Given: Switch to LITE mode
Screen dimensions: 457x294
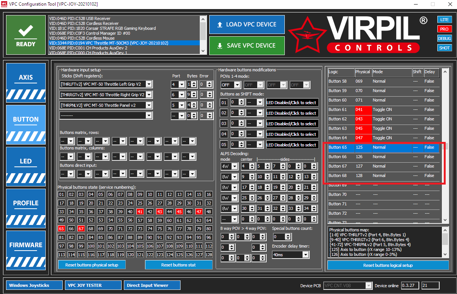Looking at the screenshot, I should click(x=445, y=20).
